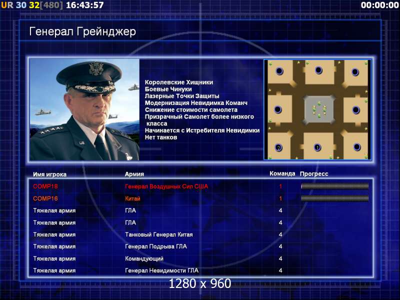
Task: Click 'Прогресс' column header
Action: [314, 174]
